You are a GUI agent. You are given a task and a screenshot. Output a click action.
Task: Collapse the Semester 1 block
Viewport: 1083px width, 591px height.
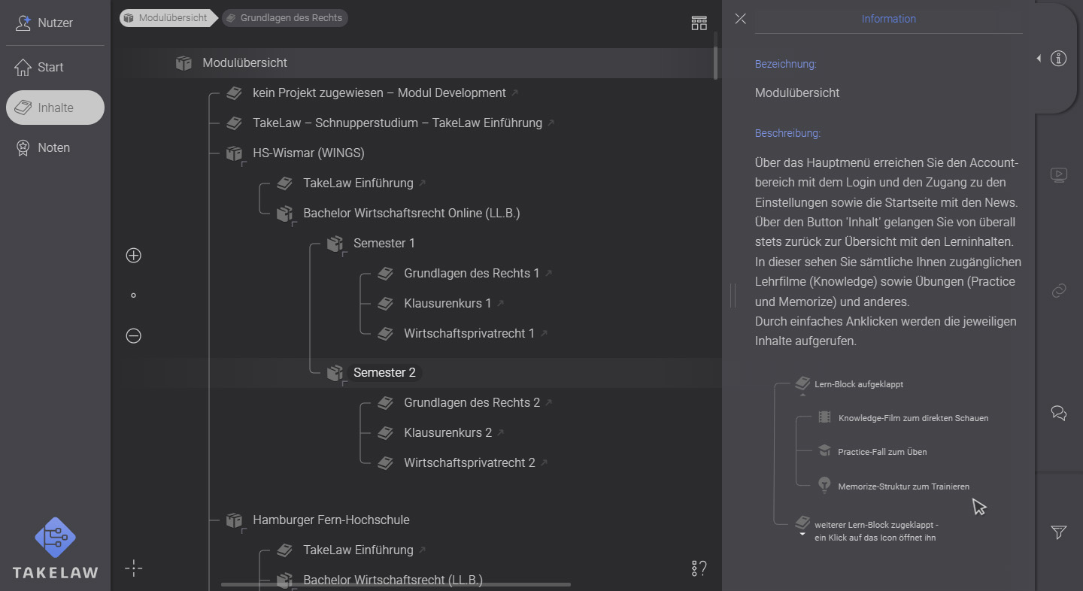tap(335, 243)
